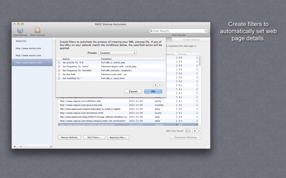286x178 pixels.
Task: Open frequency popup for disclaimer.html row
Action: point(177,113)
